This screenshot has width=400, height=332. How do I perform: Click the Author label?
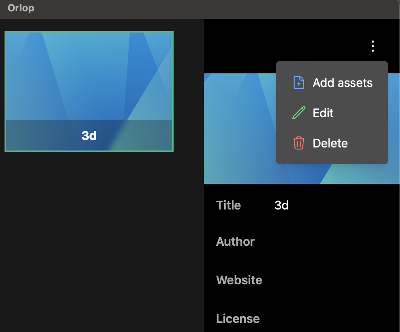(235, 242)
